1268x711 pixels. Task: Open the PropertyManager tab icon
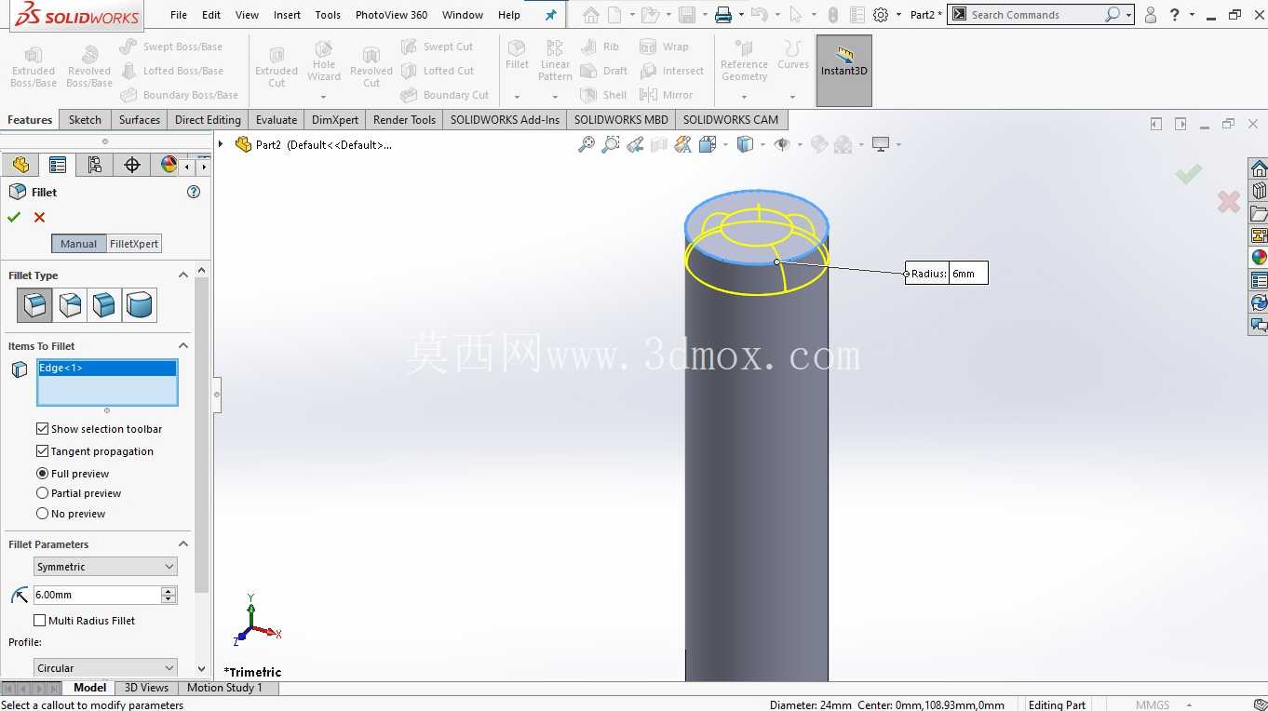[x=58, y=165]
